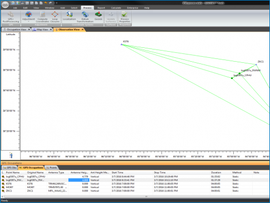
Task: Click the surveyor figure icon beside the longitude axis
Action: click(11, 155)
